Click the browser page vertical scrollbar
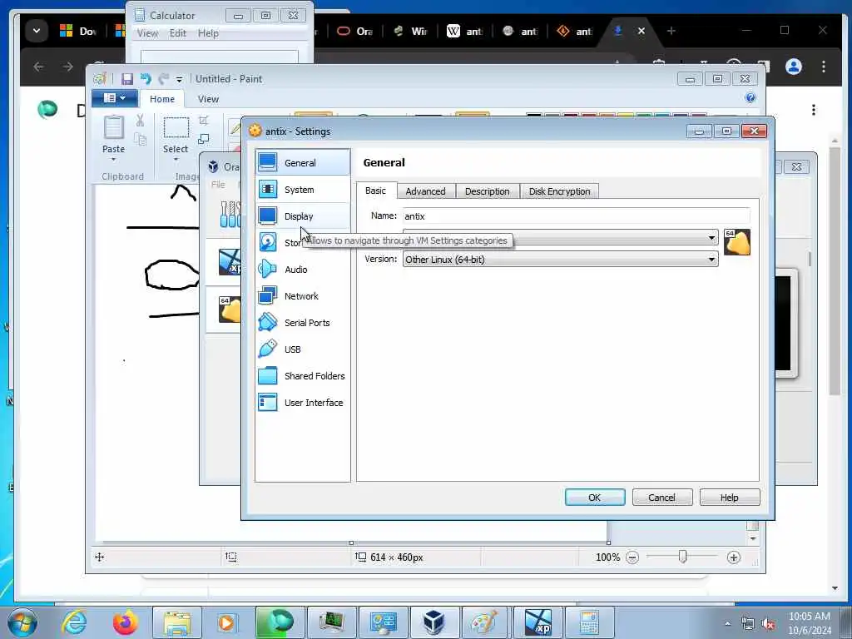Screen dimensions: 852x639 point(835,270)
